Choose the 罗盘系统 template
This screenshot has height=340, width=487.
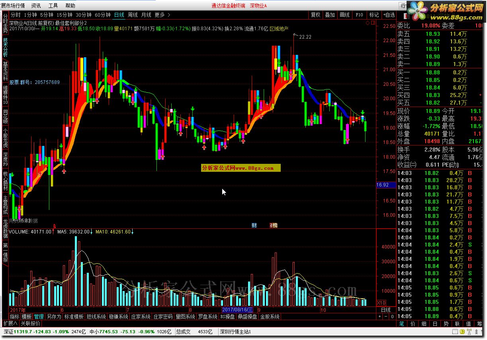[x=207, y=317]
